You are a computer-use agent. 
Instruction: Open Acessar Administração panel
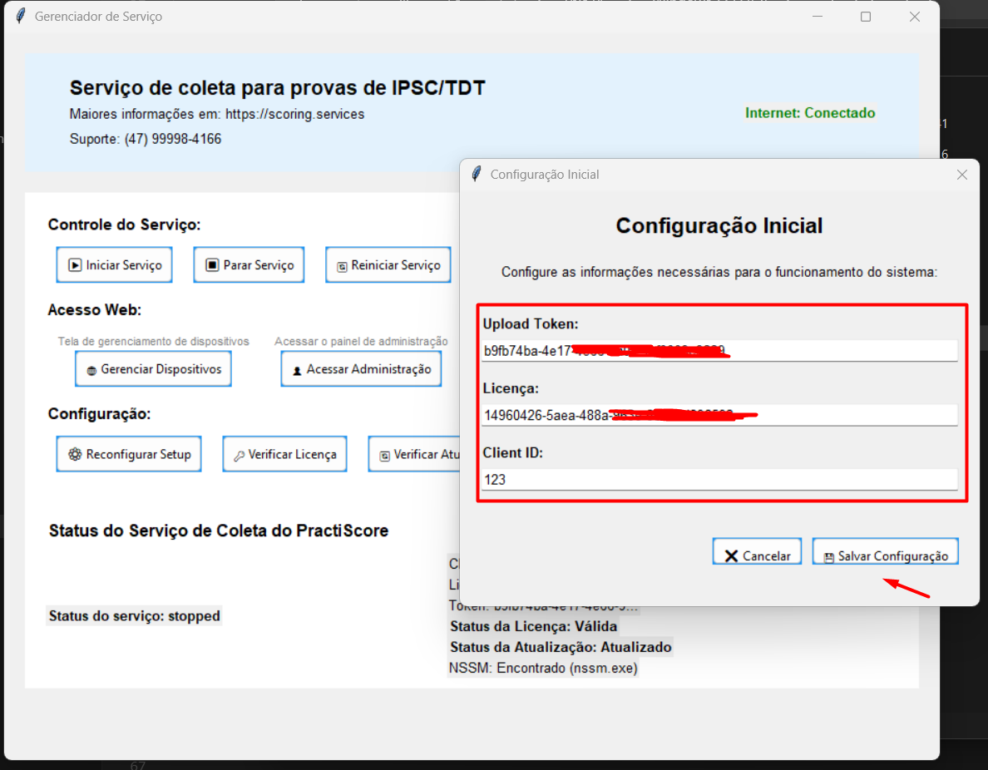[361, 368]
